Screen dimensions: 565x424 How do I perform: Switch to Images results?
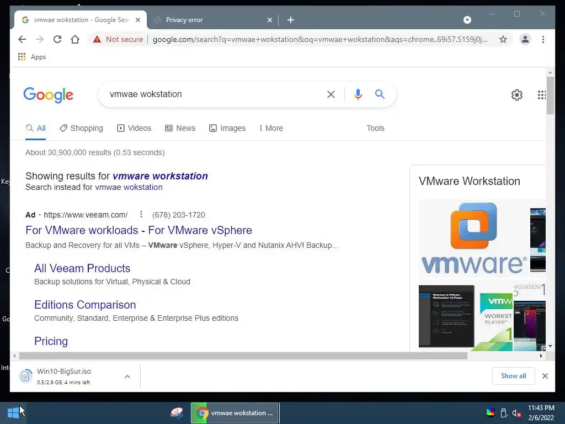point(227,128)
